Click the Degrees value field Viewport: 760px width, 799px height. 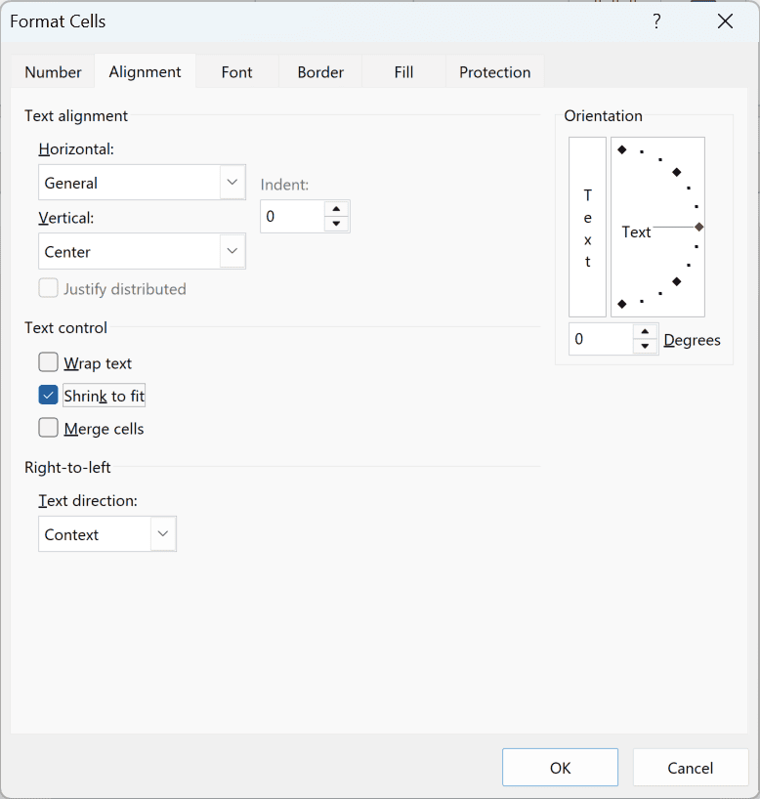pos(601,339)
